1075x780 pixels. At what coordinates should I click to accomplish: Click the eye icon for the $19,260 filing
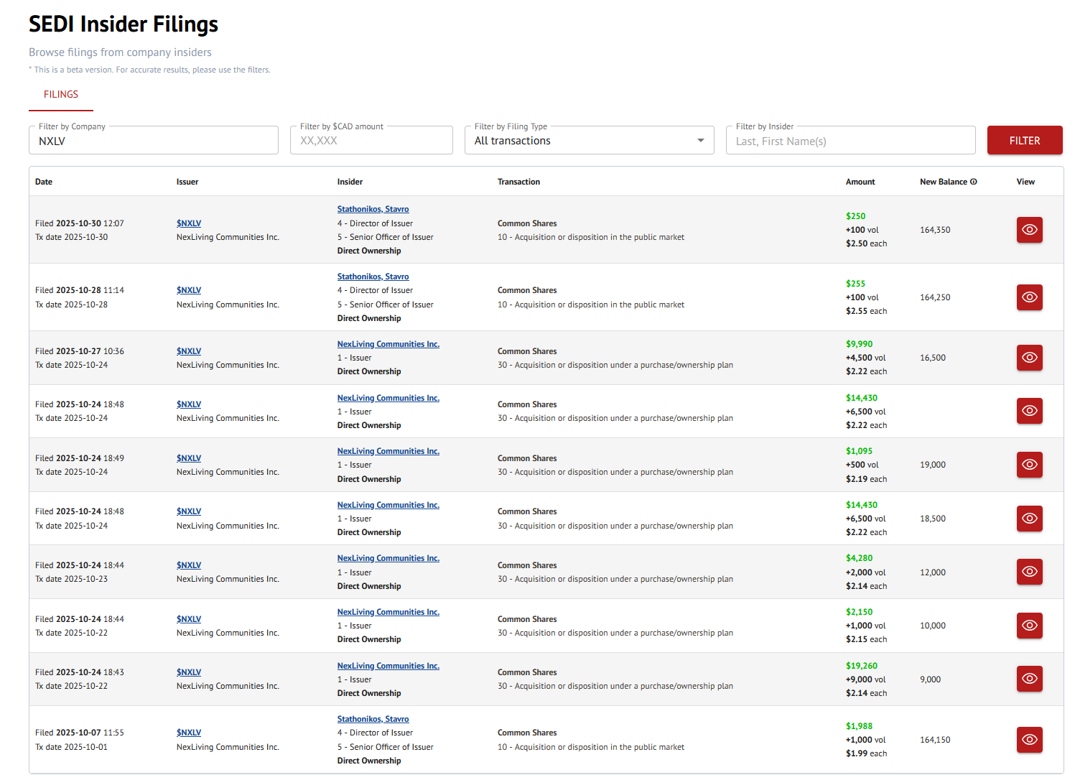tap(1029, 679)
